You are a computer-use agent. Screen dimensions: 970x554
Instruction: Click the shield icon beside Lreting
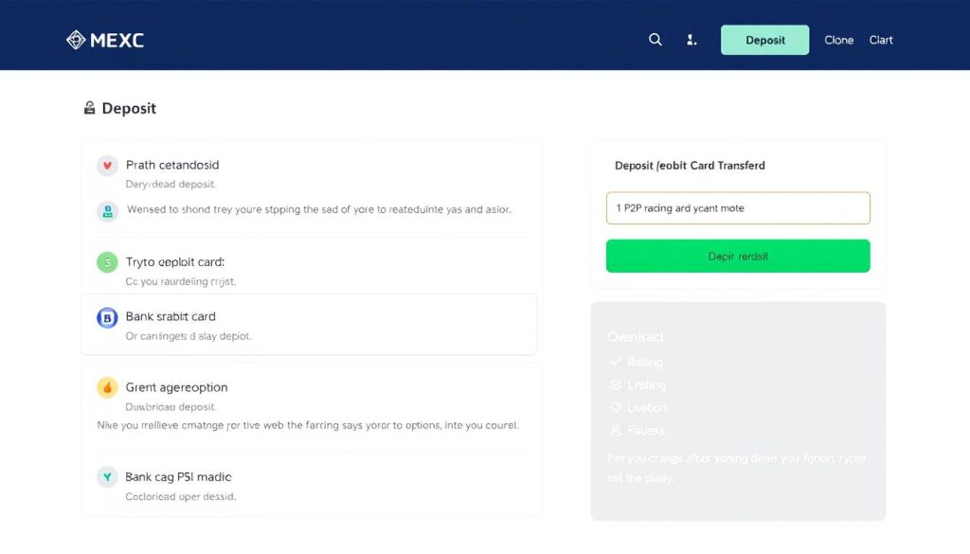coord(617,384)
